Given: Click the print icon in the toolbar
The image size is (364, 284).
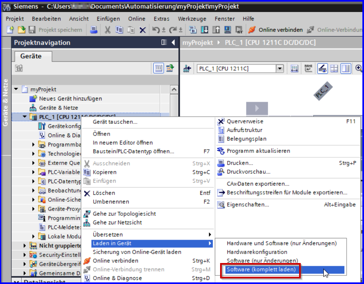Looking at the screenshot, I should [94, 30].
